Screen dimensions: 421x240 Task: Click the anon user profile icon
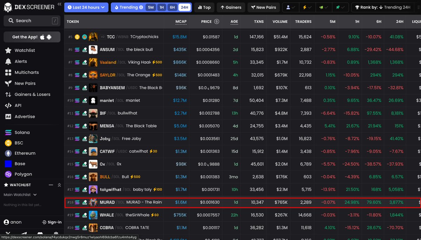click(6, 222)
